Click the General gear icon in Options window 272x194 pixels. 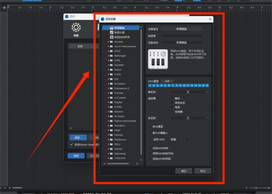(76, 27)
